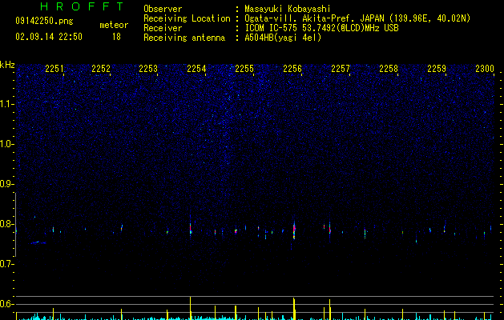Click the 2257 time marker
Screen dimensions: 504x320
tap(341, 69)
